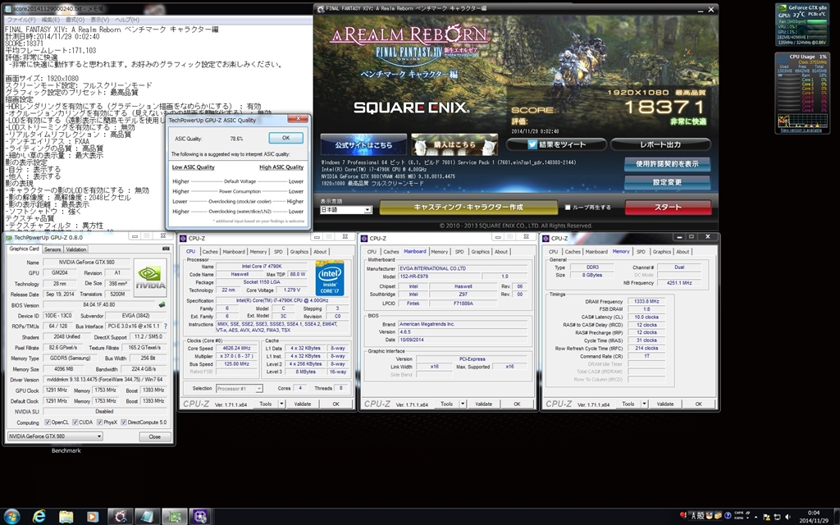The width and height of the screenshot is (840, 525).
Task: Switch to GPU-Z taskbar icon
Action: coord(174,517)
